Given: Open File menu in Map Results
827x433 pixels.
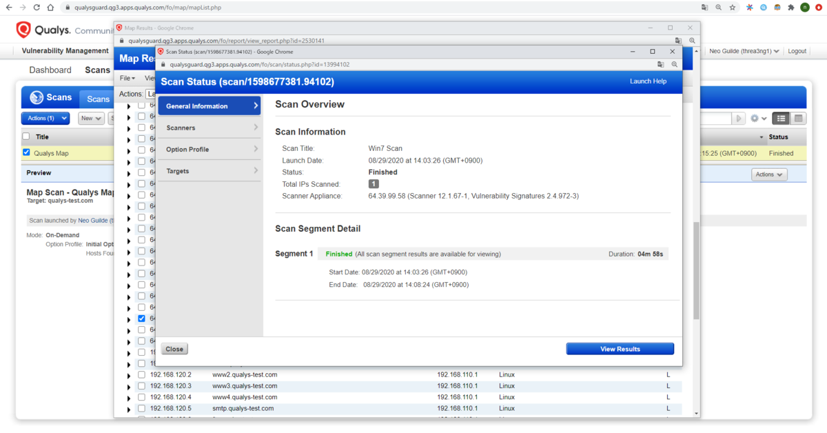Looking at the screenshot, I should 127,78.
